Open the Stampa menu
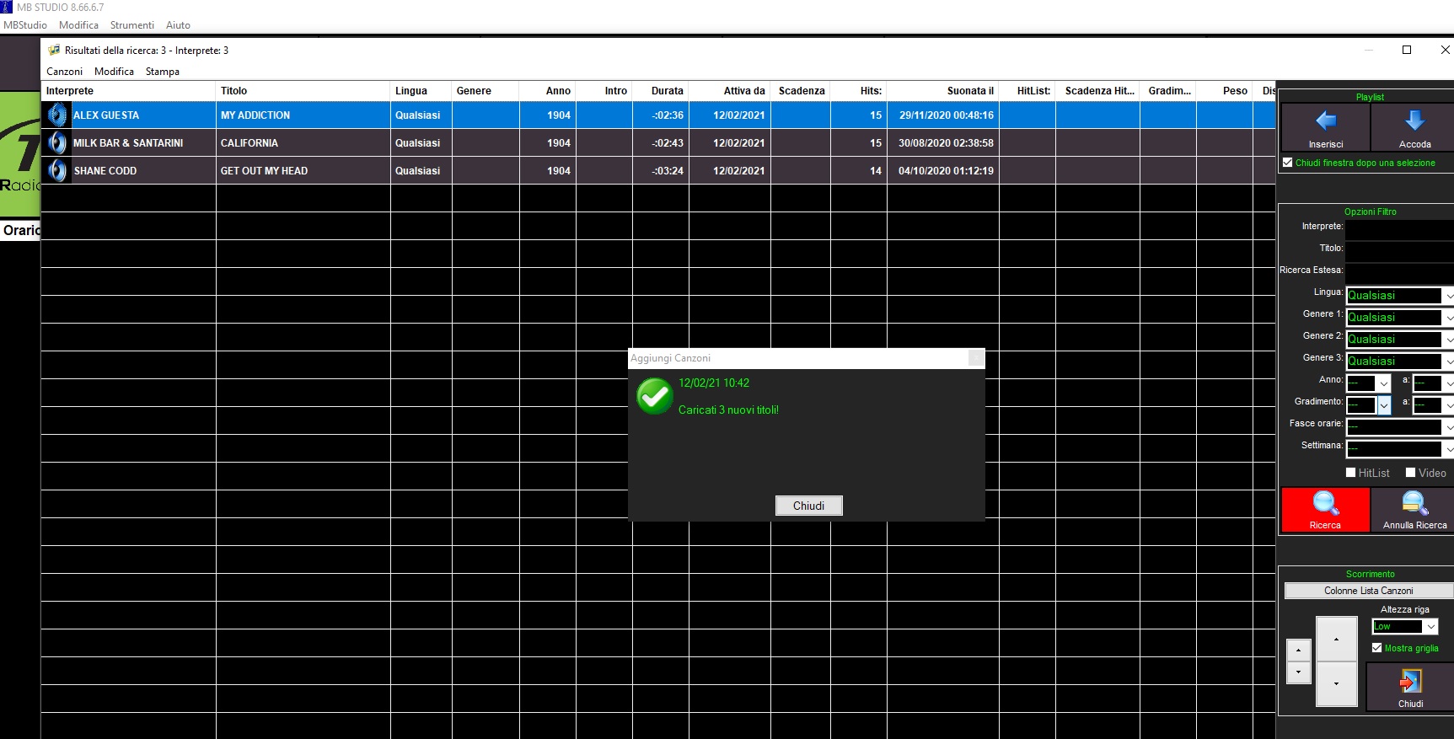The image size is (1454, 739). tap(162, 72)
